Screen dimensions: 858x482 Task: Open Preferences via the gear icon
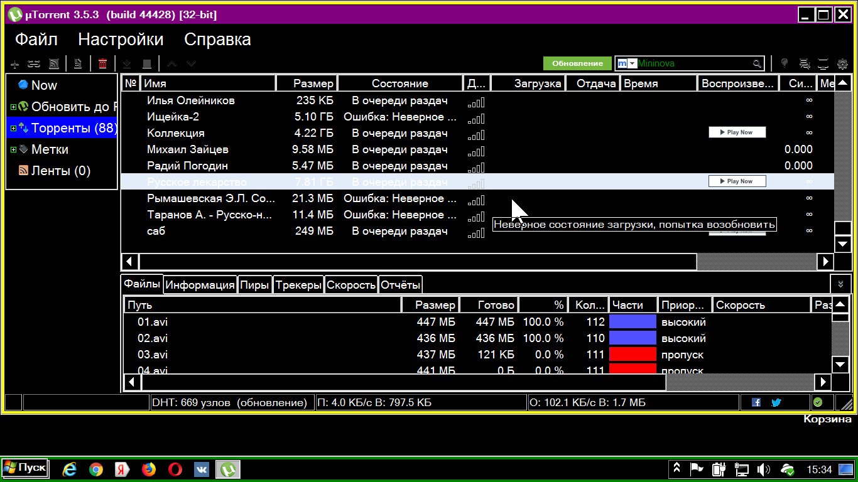click(843, 63)
